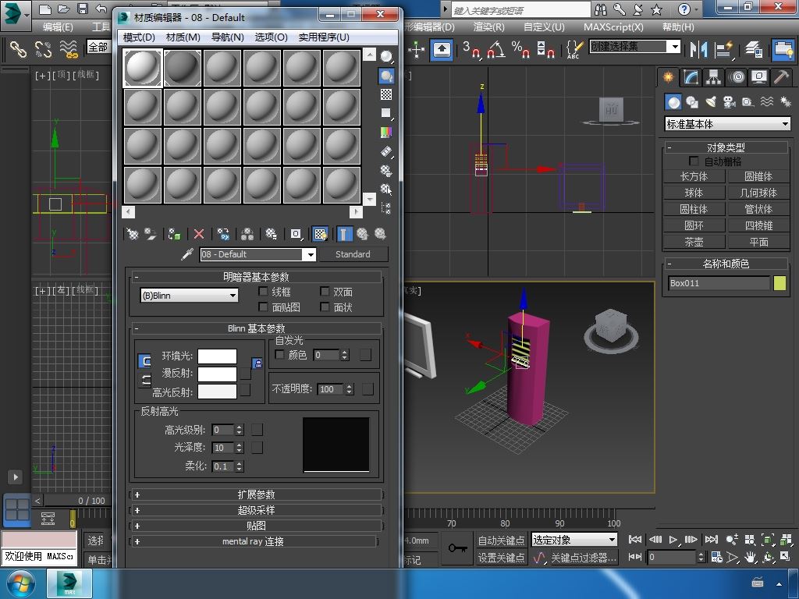Click the eyedropper pick material icon

point(187,255)
